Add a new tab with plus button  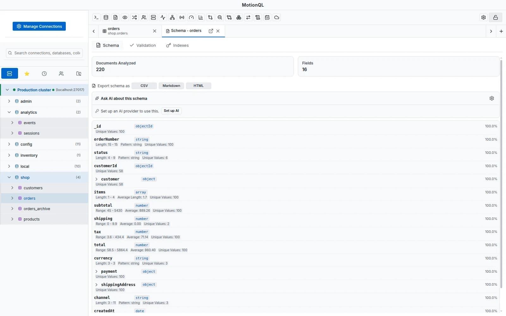tap(501, 31)
